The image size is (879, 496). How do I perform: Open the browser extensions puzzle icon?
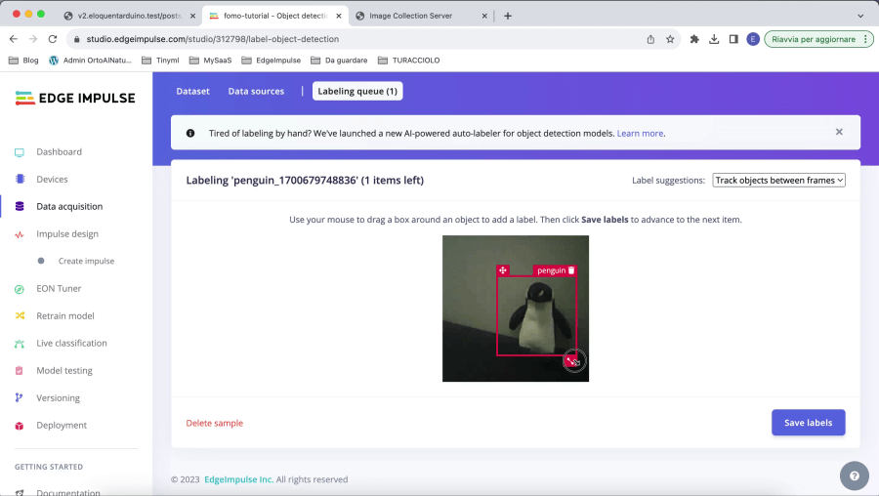(x=694, y=39)
